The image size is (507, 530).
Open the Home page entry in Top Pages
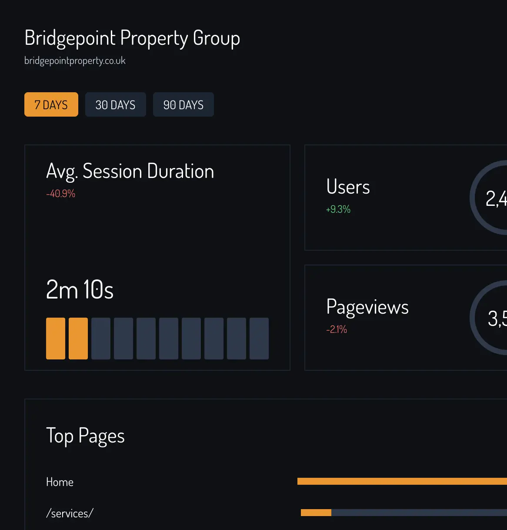click(x=60, y=482)
